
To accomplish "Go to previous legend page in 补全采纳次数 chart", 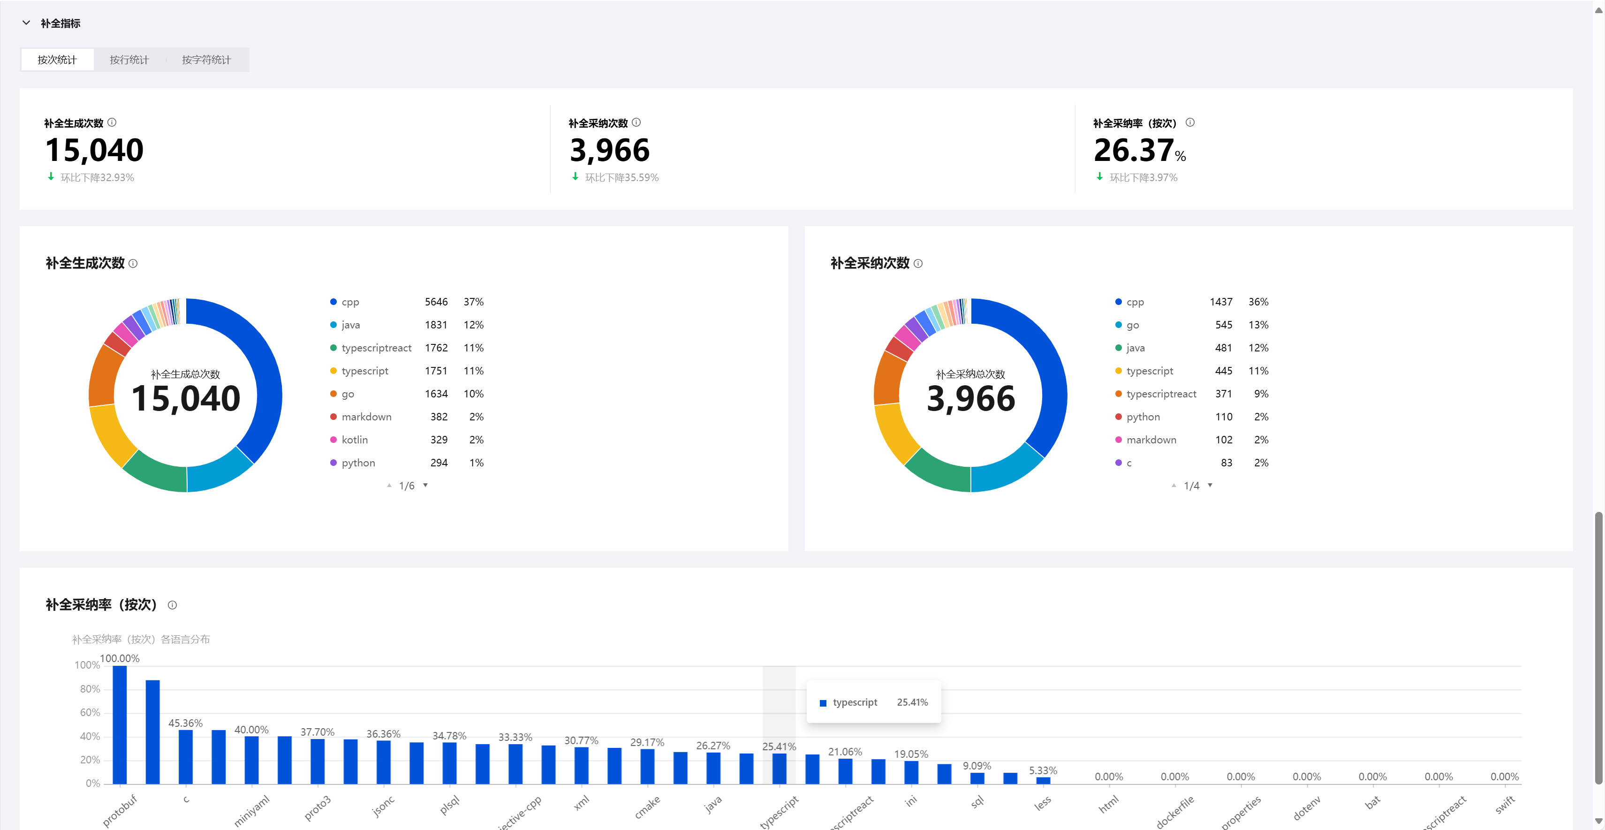I will click(x=1174, y=485).
